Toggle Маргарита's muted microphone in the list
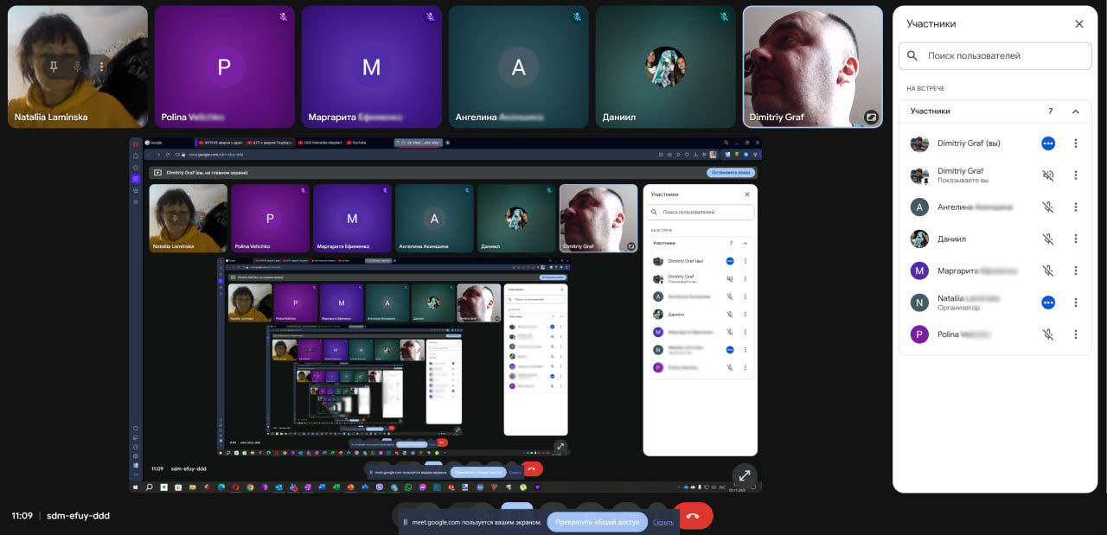Viewport: 1107px width, 535px height. (x=1048, y=271)
